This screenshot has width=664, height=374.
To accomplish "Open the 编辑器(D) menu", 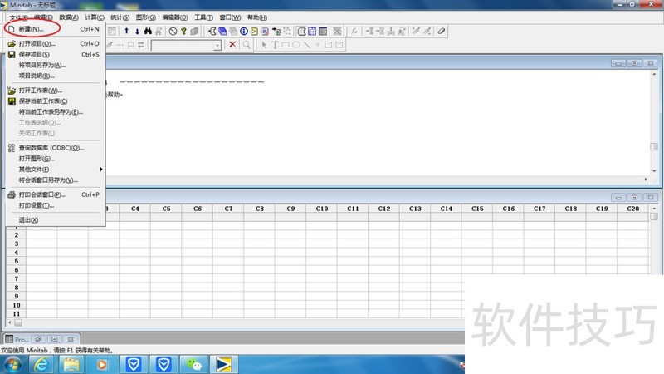I will point(175,17).
